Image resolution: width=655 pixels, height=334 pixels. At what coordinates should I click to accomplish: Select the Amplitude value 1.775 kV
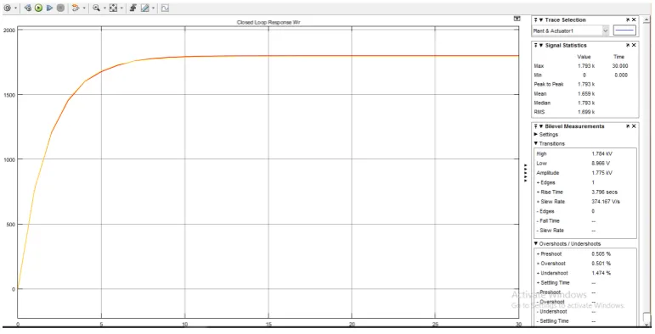pos(602,173)
